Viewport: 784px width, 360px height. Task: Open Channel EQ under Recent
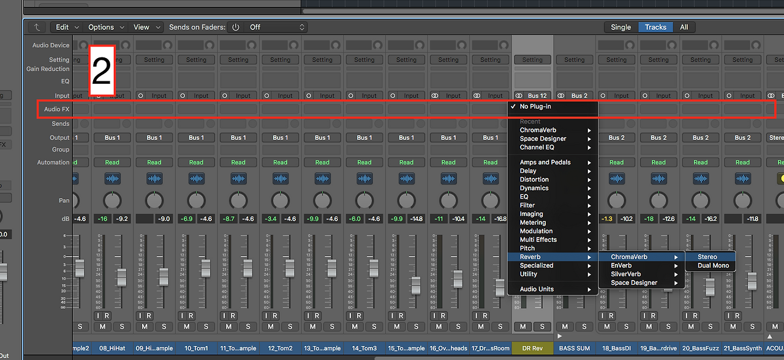click(552, 147)
